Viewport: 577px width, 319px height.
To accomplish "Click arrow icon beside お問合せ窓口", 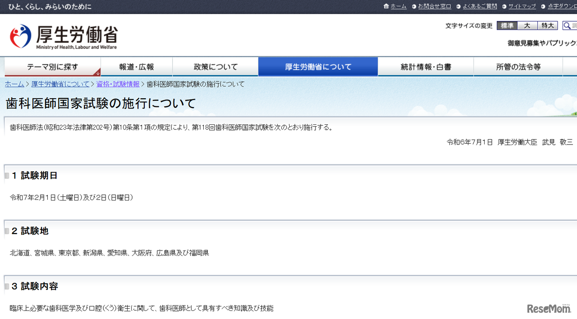I will 414,6.
